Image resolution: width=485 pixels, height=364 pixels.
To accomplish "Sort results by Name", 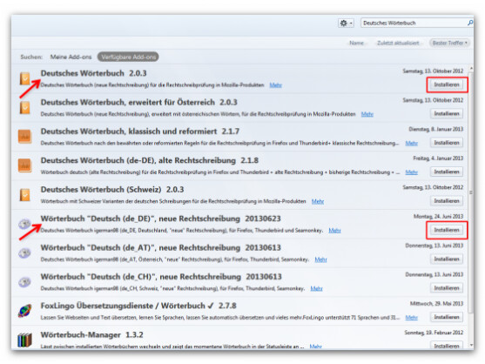I will point(357,43).
